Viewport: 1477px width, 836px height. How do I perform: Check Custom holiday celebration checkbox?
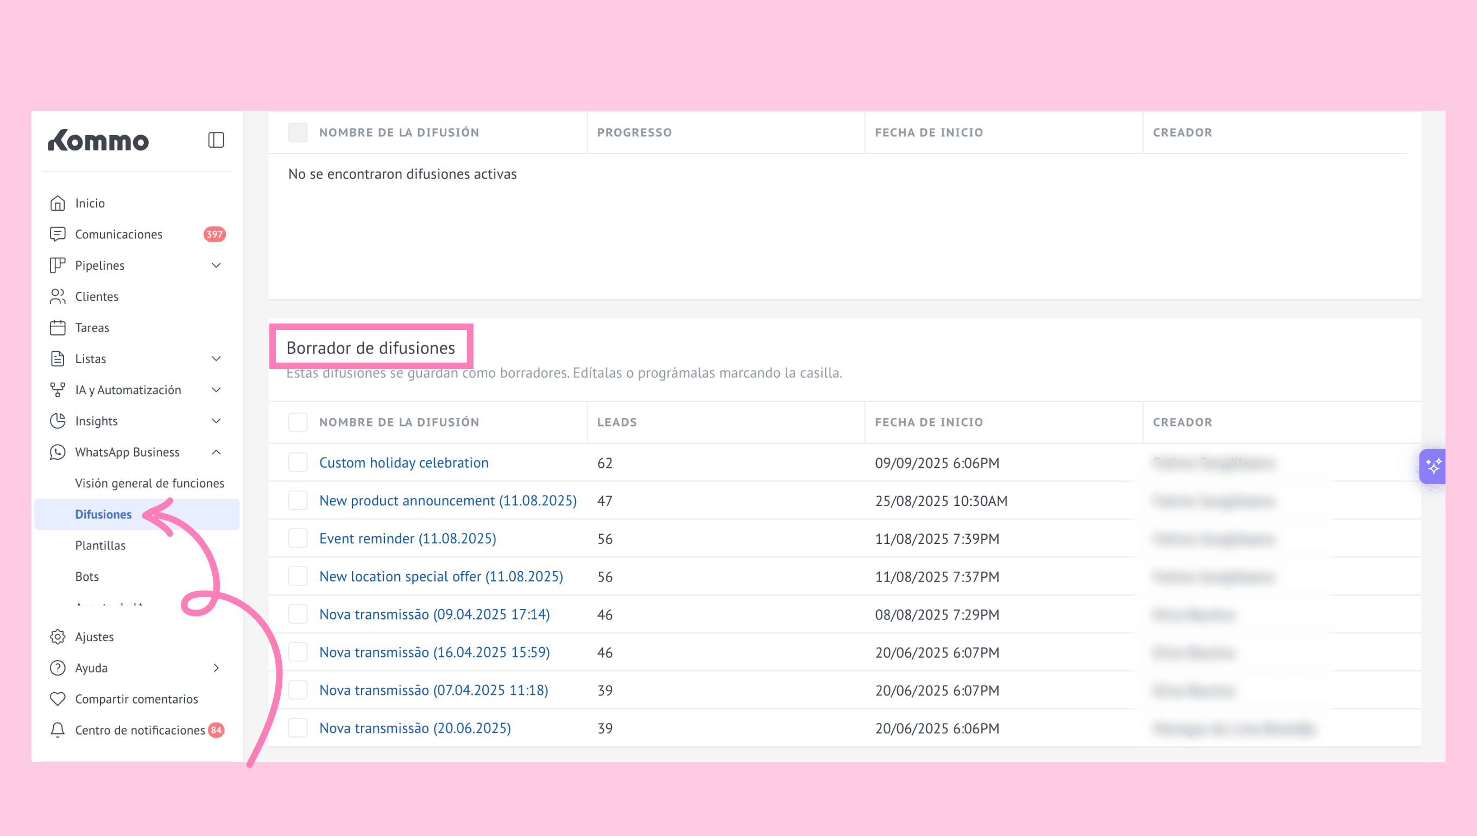(298, 462)
